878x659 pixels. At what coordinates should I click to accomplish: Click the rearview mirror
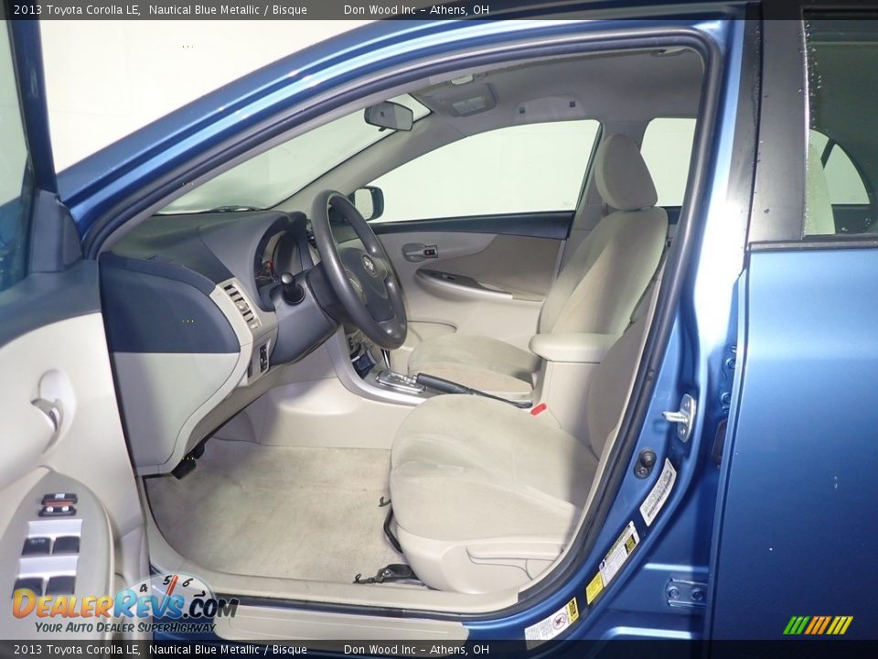(389, 119)
